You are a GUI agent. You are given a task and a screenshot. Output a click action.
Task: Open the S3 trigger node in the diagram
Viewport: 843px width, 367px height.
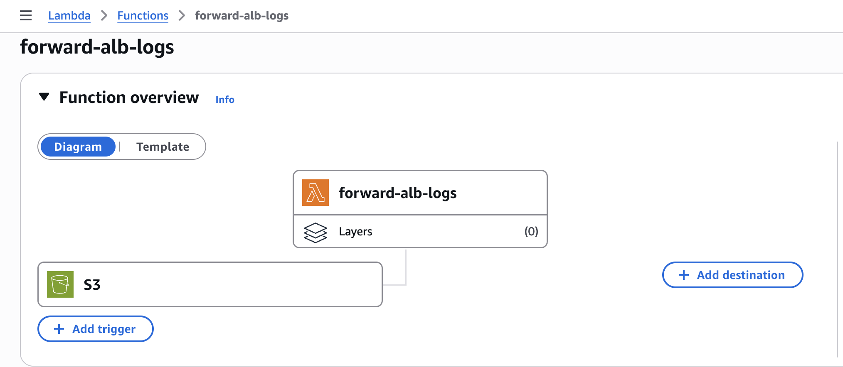pyautogui.click(x=210, y=284)
